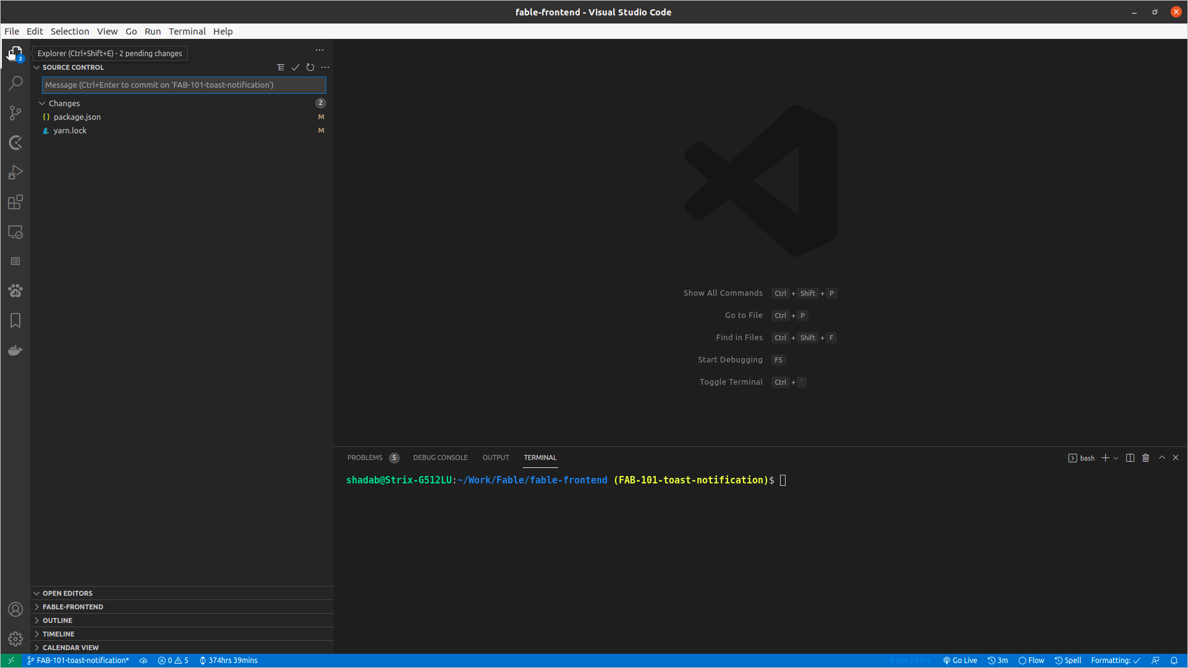Toggle Flow status bar item
The width and height of the screenshot is (1188, 668).
(x=1031, y=661)
